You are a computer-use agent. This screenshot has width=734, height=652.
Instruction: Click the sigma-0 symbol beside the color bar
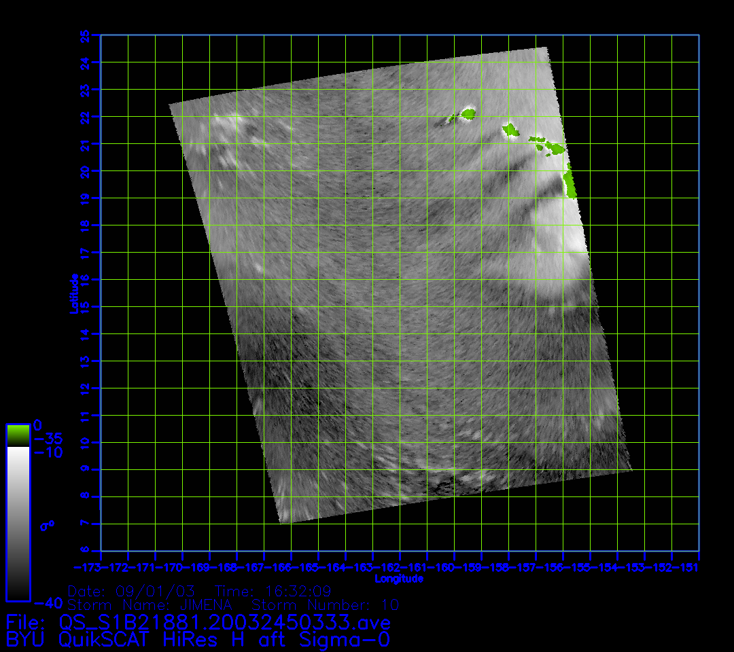[48, 525]
